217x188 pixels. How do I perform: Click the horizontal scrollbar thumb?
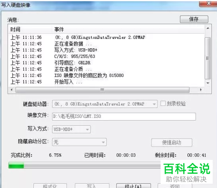pyautogui.click(x=102, y=89)
